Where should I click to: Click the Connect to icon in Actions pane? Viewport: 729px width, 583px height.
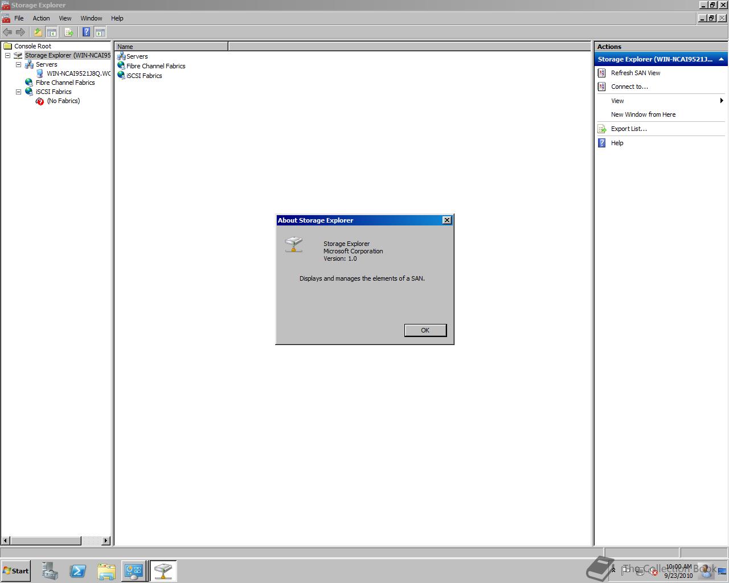click(x=601, y=87)
